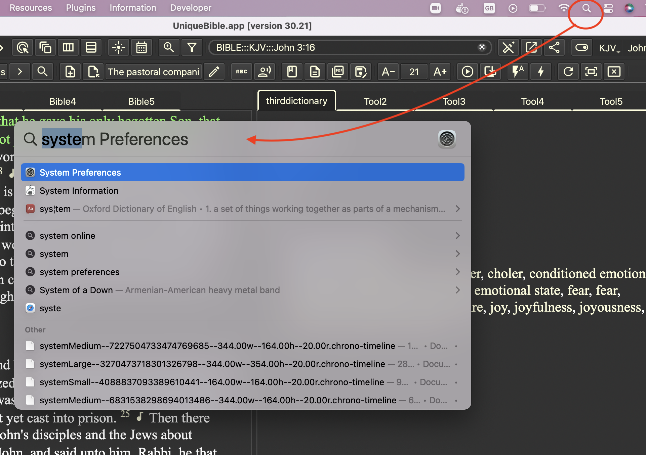Click the Siri icon in menu bar
The image size is (646, 455).
tap(629, 8)
